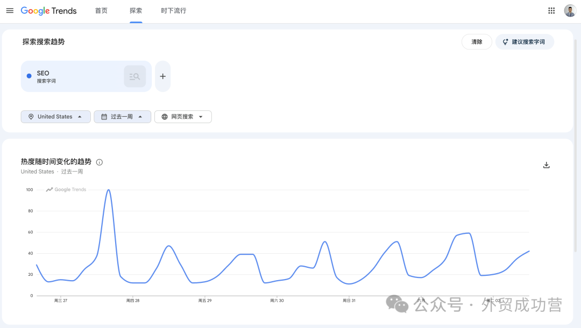The image size is (581, 328).
Task: Click the SEO term search icon
Action: (135, 77)
